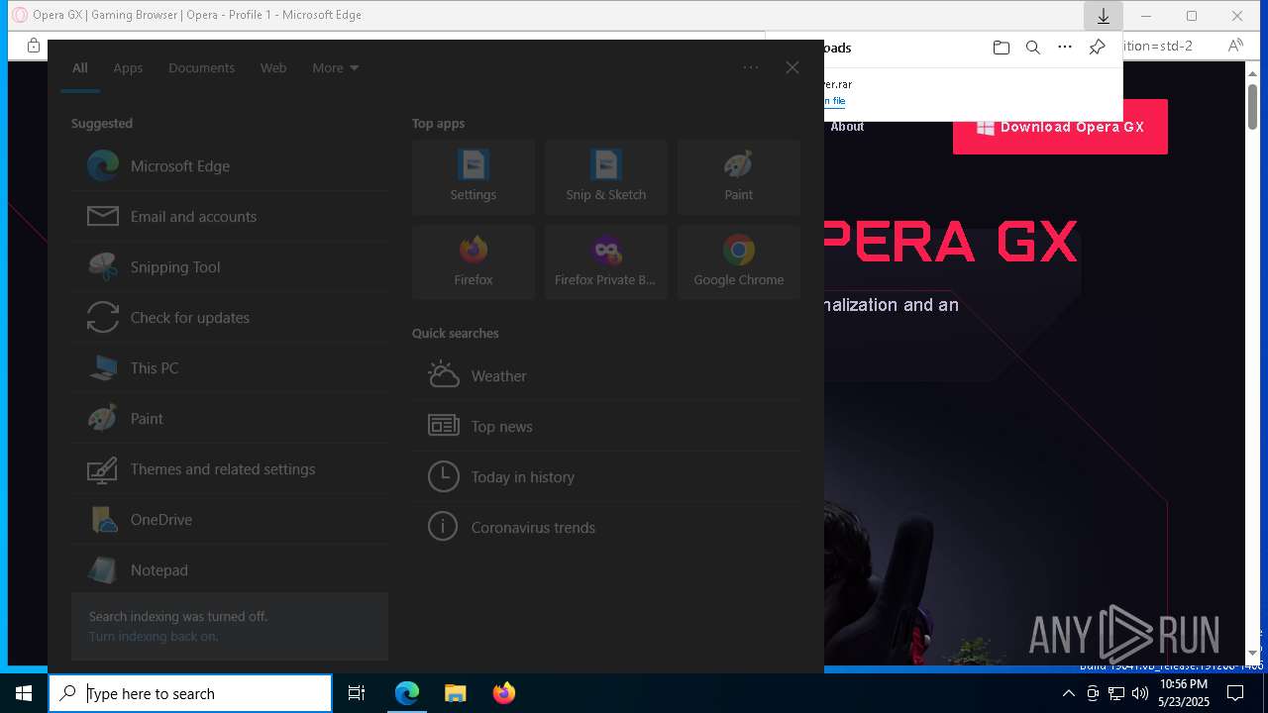Select the All search tab
The height and width of the screenshot is (713, 1268).
coord(80,68)
